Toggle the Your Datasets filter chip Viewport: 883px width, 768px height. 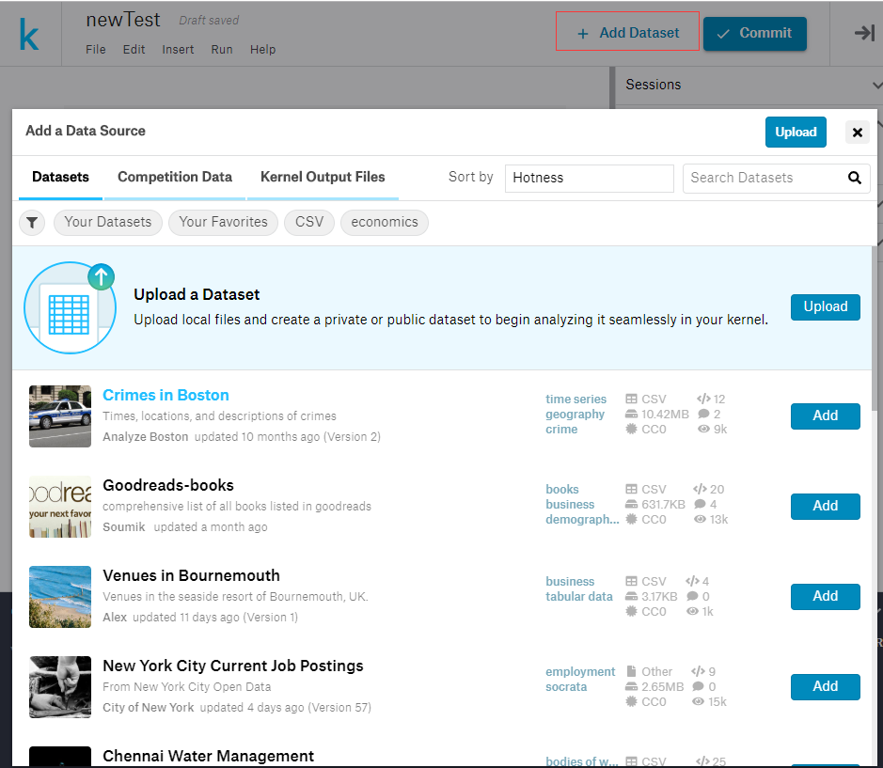coord(108,223)
